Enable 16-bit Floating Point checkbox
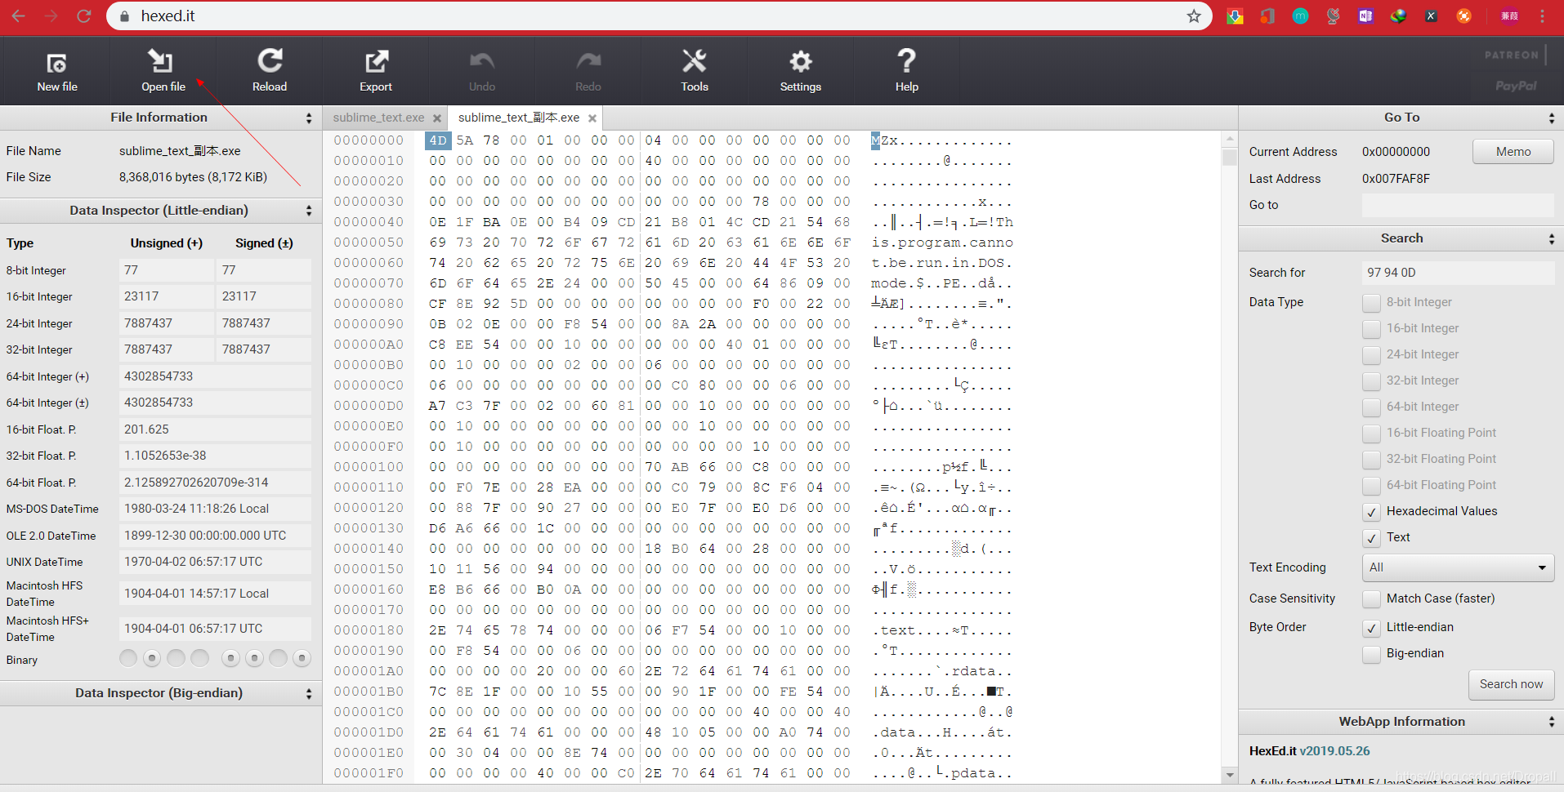 [1372, 433]
